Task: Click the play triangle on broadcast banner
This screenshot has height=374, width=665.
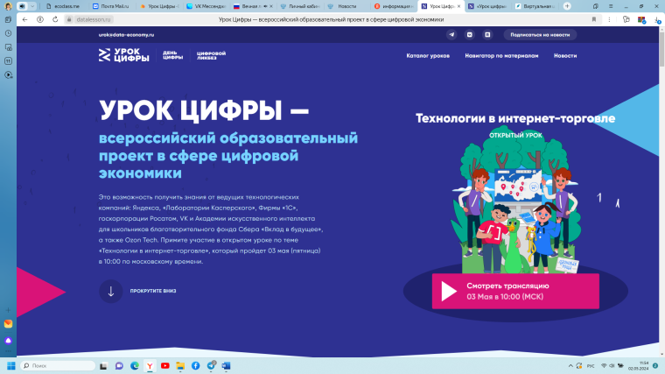Action: click(x=448, y=291)
